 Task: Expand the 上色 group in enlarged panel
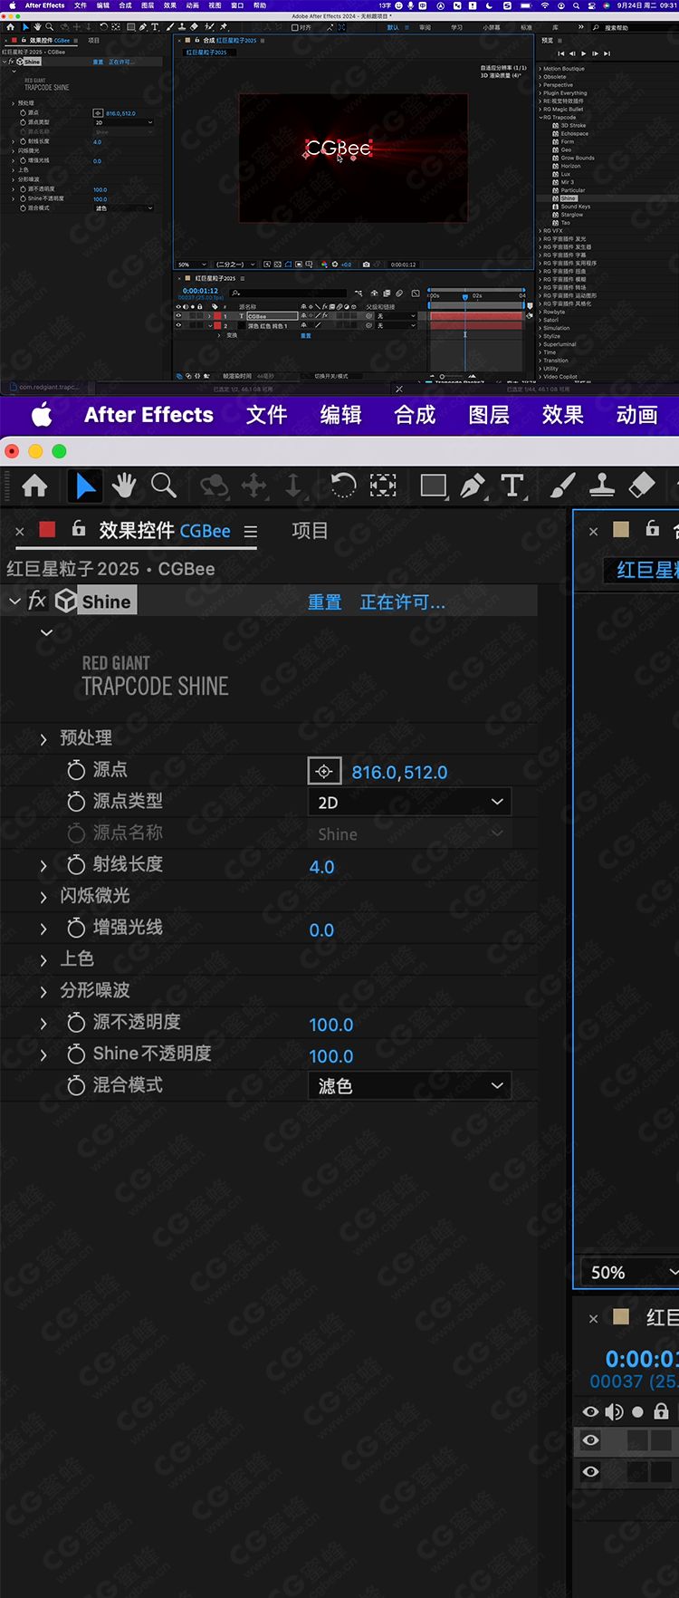(x=43, y=960)
